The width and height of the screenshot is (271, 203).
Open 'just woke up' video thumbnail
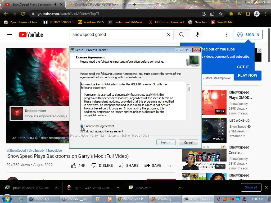pyautogui.click(x=214, y=130)
